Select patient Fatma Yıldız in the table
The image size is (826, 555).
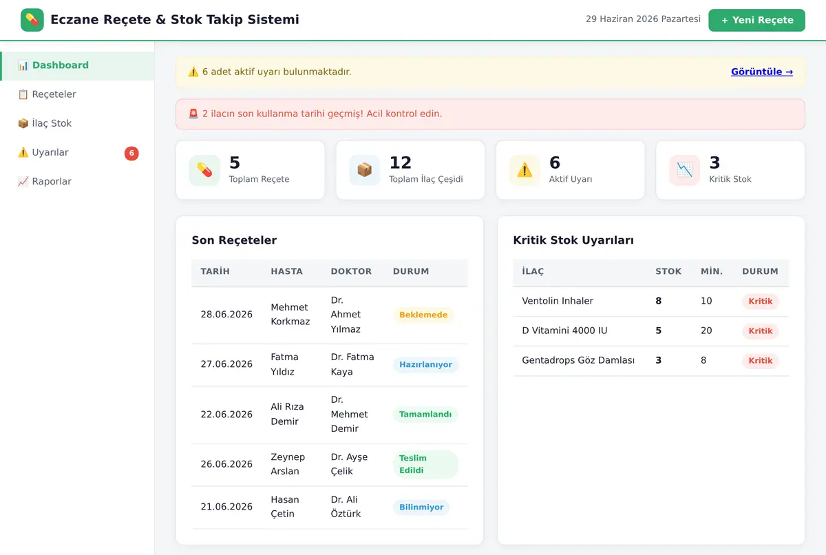pos(285,364)
